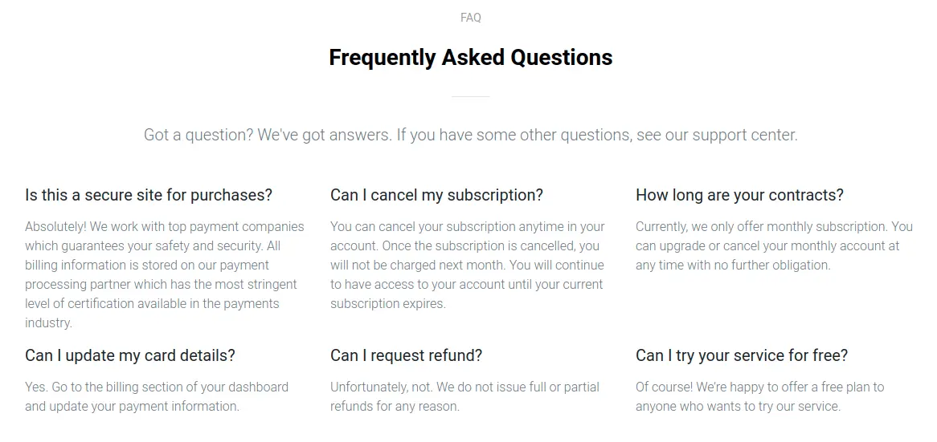Click the short divider line under heading
937x442 pixels.
470,96
